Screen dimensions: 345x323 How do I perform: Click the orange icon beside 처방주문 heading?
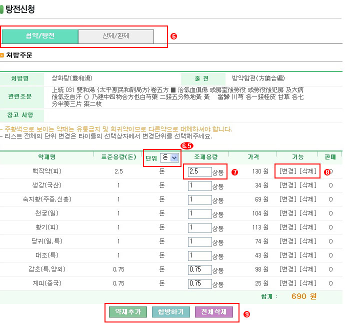coord(2,55)
